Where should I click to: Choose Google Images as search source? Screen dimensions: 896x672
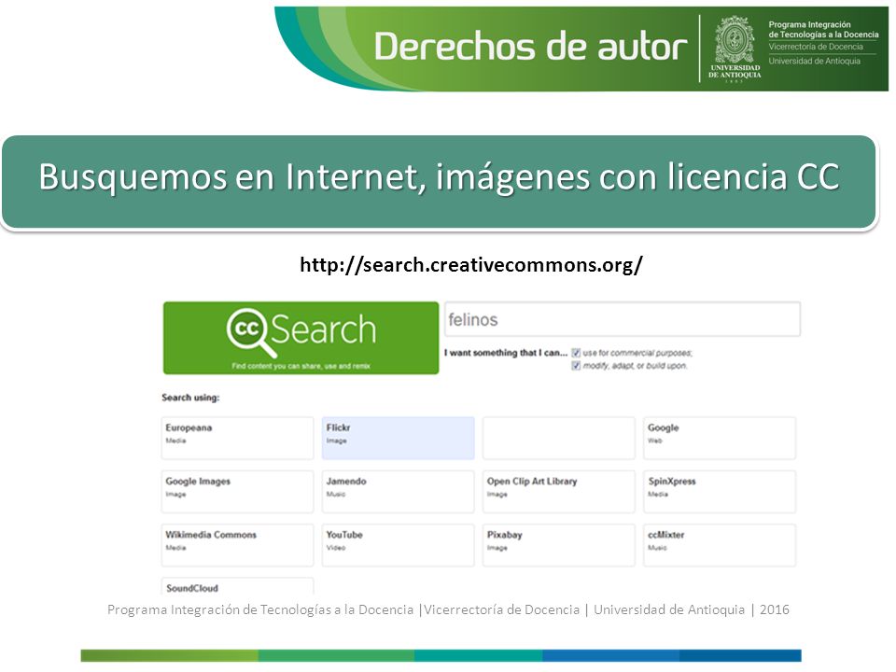pyautogui.click(x=238, y=492)
